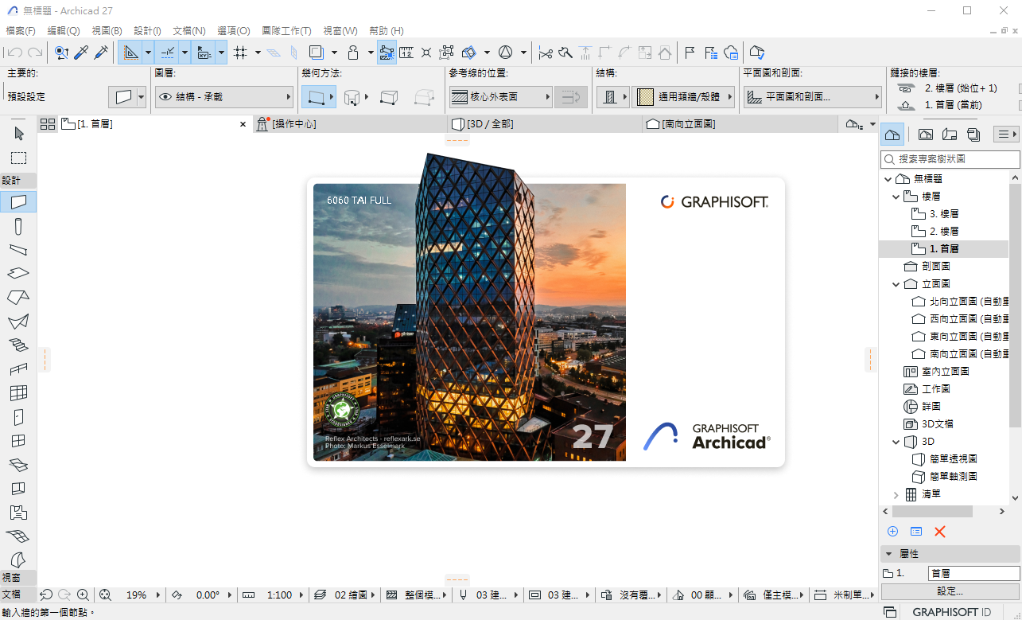Click the Inject Parameters syringe icon
1022x620 pixels.
point(101,53)
